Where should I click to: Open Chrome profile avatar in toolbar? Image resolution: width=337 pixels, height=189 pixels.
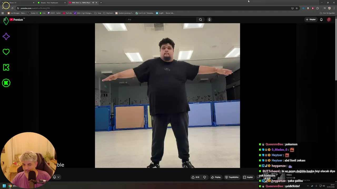(x=329, y=8)
